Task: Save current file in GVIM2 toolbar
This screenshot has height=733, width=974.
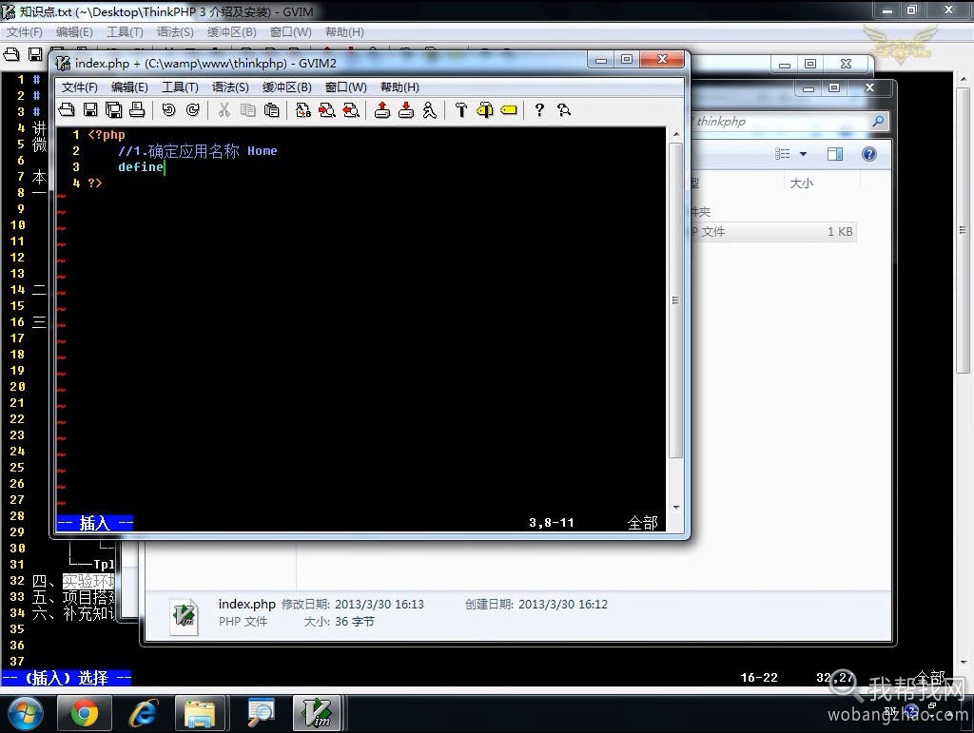Action: pyautogui.click(x=90, y=110)
